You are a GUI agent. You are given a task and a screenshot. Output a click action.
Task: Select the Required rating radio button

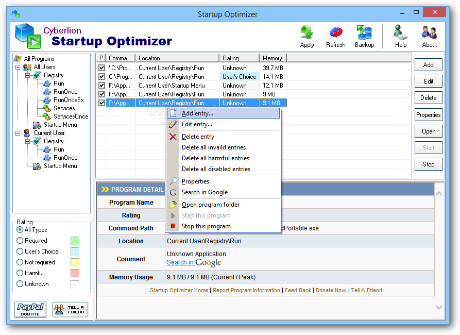click(20, 241)
